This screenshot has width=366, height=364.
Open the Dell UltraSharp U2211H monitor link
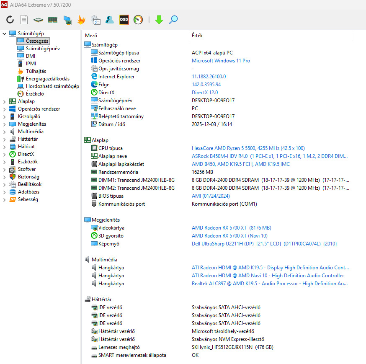click(264, 244)
